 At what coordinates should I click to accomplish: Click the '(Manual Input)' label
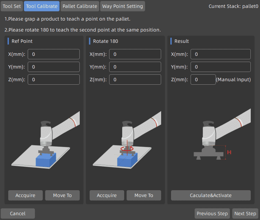tap(233, 80)
